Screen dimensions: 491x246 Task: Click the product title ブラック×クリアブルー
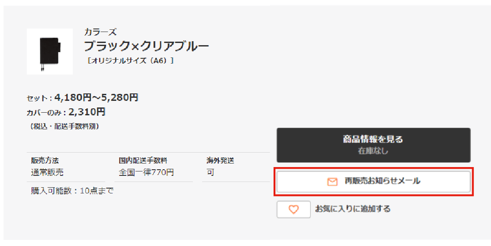click(146, 46)
